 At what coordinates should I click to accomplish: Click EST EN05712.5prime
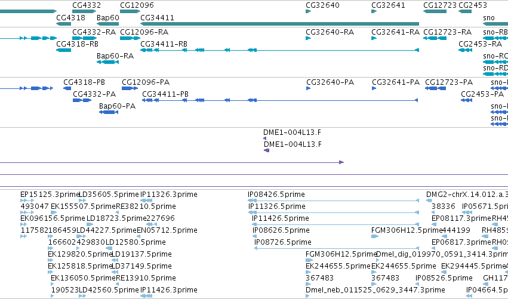tap(167, 230)
